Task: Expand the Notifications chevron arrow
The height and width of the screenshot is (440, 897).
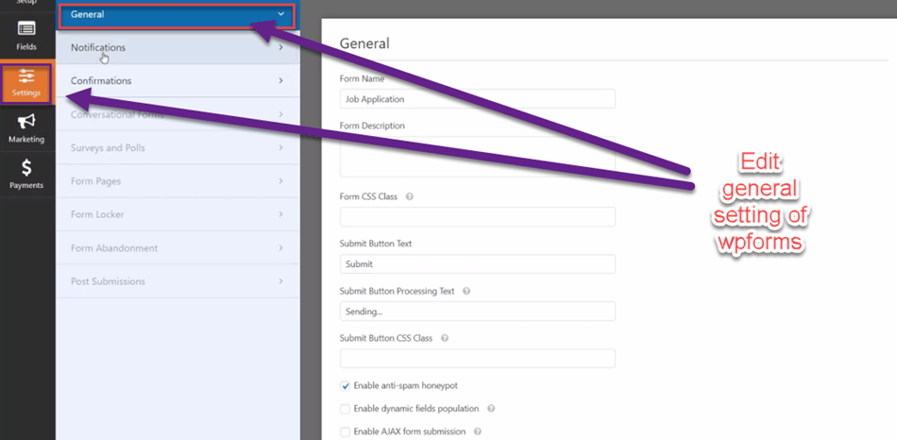Action: pos(280,47)
